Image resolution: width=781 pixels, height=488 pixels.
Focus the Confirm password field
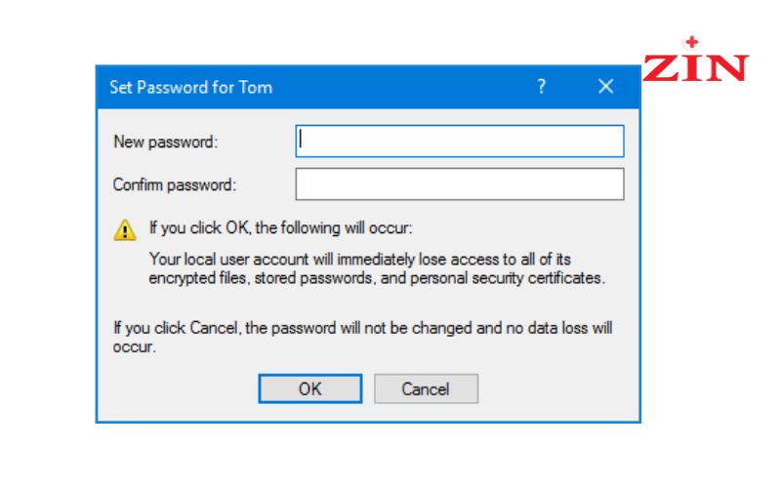[459, 184]
